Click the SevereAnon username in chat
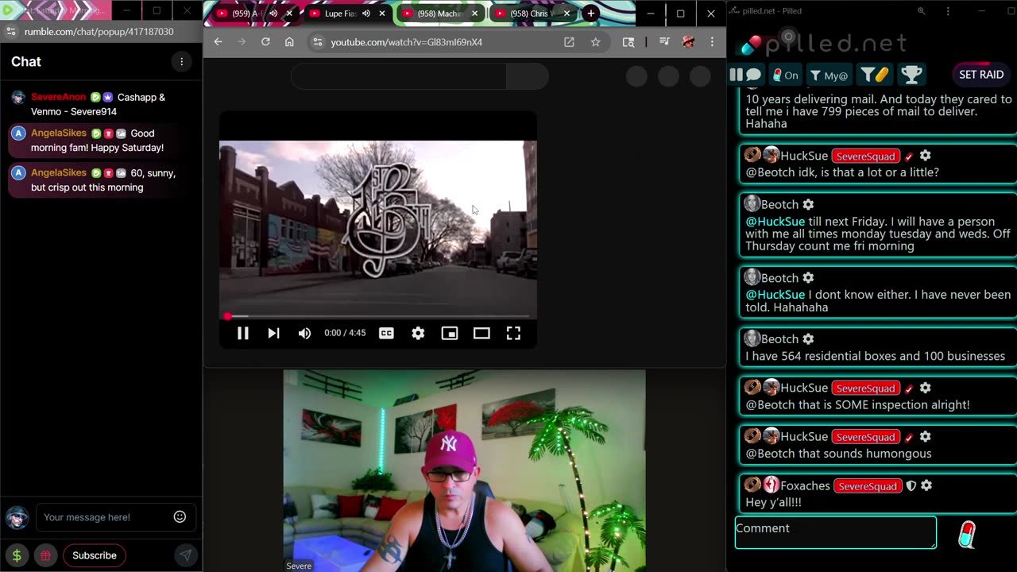 tap(58, 97)
